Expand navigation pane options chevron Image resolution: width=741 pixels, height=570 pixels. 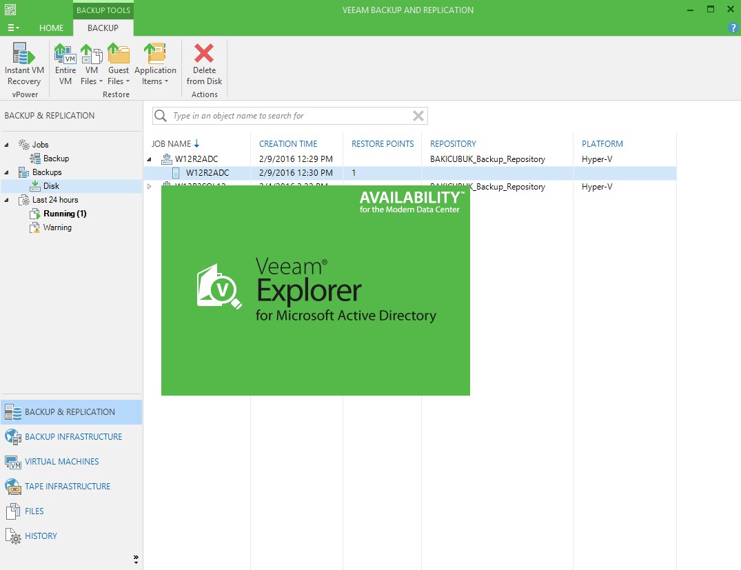(x=136, y=559)
